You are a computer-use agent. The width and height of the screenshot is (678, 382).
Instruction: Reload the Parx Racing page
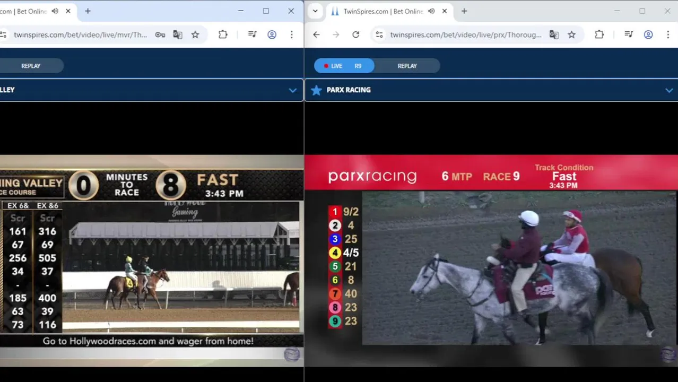tap(355, 34)
